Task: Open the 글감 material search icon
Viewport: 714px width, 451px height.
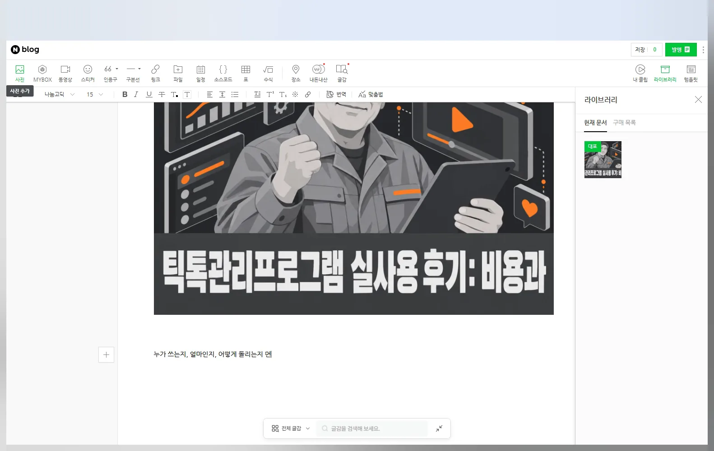Action: coord(342,73)
